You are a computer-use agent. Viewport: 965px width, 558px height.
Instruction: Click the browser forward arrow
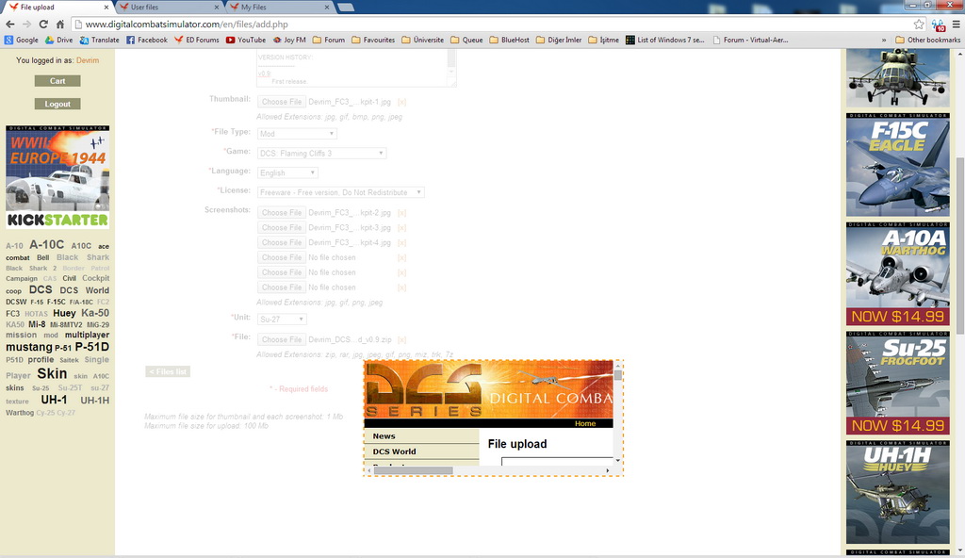pyautogui.click(x=26, y=24)
